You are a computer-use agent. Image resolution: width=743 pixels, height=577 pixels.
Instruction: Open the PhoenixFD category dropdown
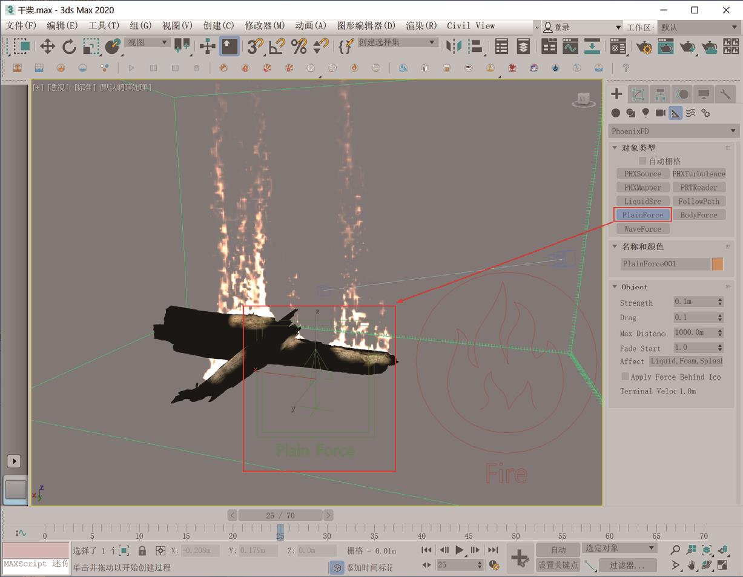tap(673, 131)
